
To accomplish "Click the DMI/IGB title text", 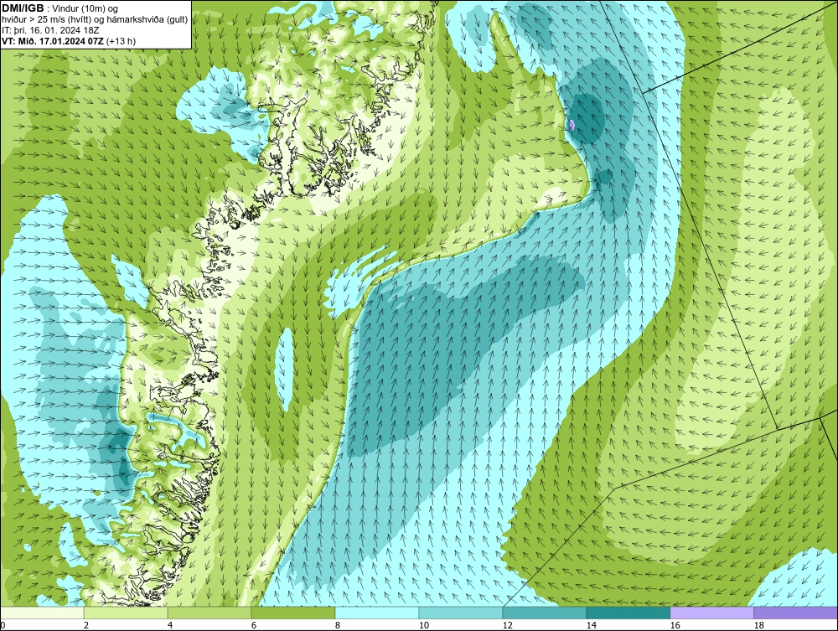I will [x=23, y=8].
